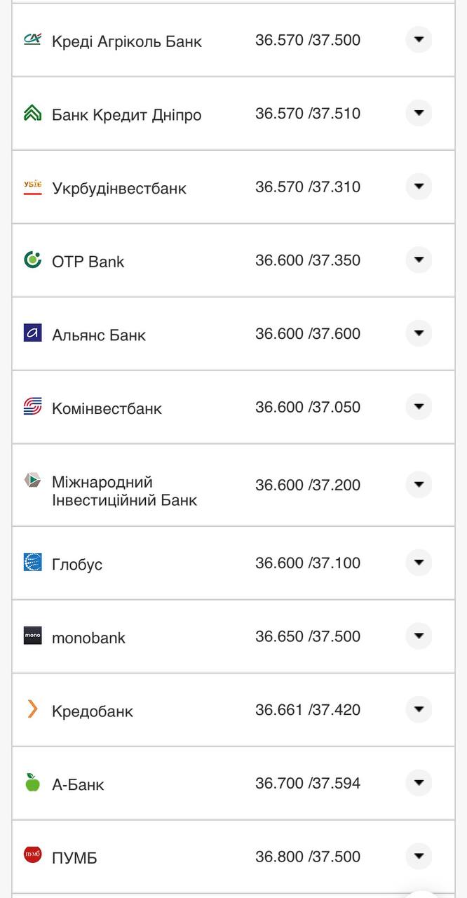Click the Кредобанк orange arrow logo

click(31, 710)
